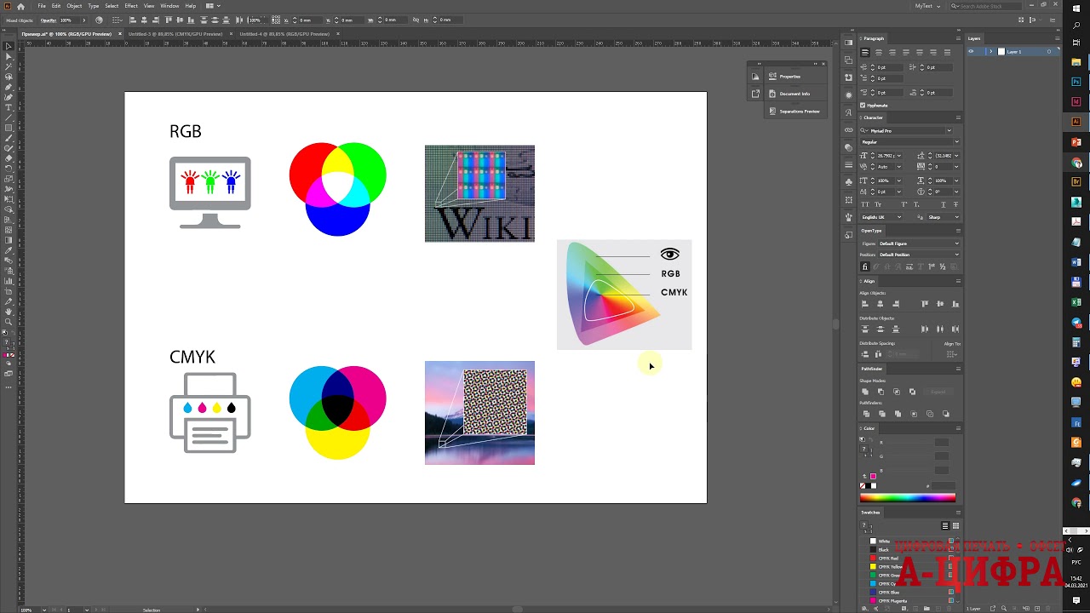This screenshot has height=613, width=1090.
Task: Open the Pathfinder panel options menu
Action: click(958, 369)
